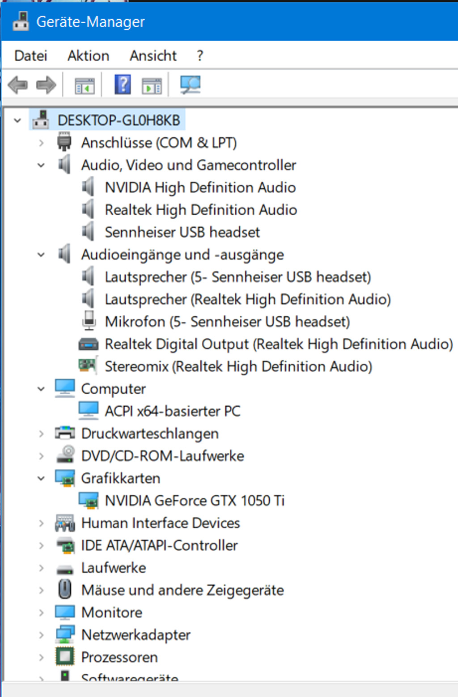458x697 pixels.
Task: Click the Realtek Digital Output device icon
Action: click(88, 344)
